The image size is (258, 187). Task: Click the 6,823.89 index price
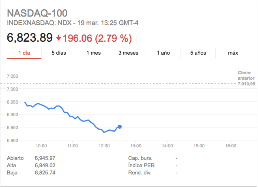pyautogui.click(x=30, y=38)
